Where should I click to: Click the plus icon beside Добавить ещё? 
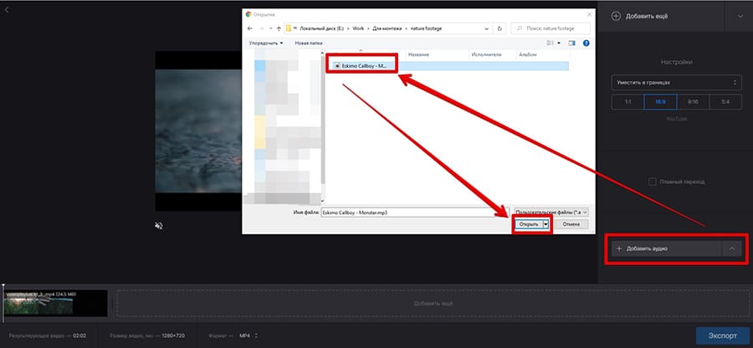coord(617,16)
